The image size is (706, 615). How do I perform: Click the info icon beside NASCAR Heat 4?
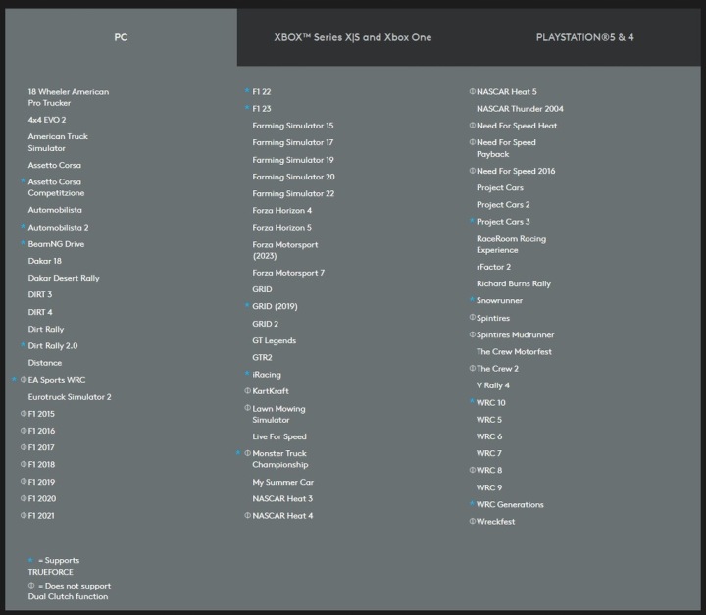coord(248,515)
